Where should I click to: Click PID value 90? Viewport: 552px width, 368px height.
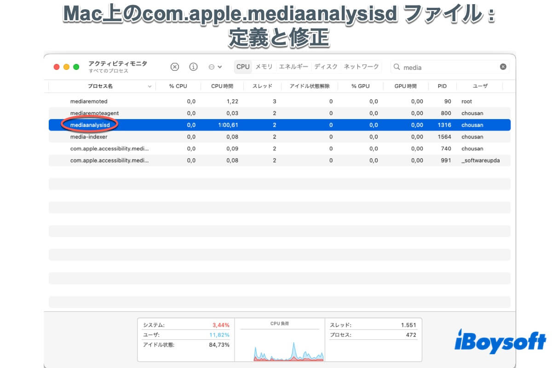point(448,101)
